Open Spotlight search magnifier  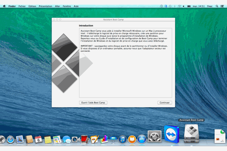[x=217, y=6]
